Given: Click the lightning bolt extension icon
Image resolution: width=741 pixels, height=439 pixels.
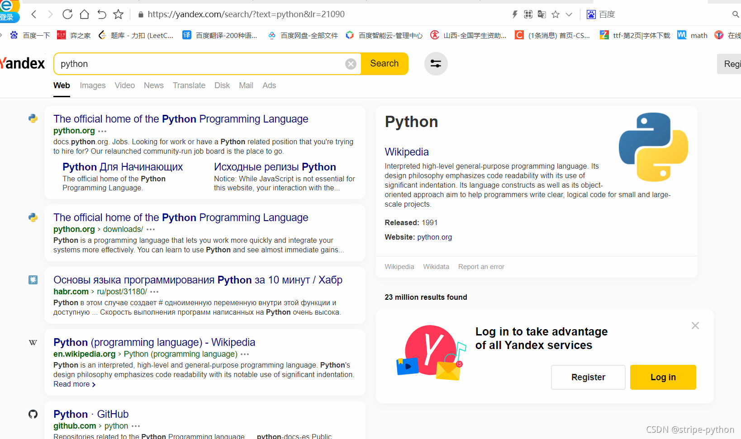Looking at the screenshot, I should pos(514,14).
